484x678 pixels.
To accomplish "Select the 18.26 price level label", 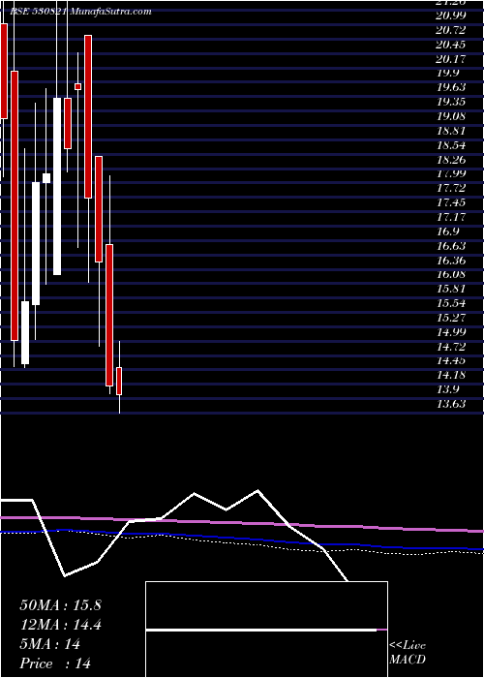I will tap(451, 160).
